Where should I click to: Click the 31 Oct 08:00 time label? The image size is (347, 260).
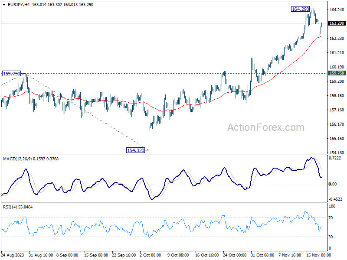click(x=262, y=255)
